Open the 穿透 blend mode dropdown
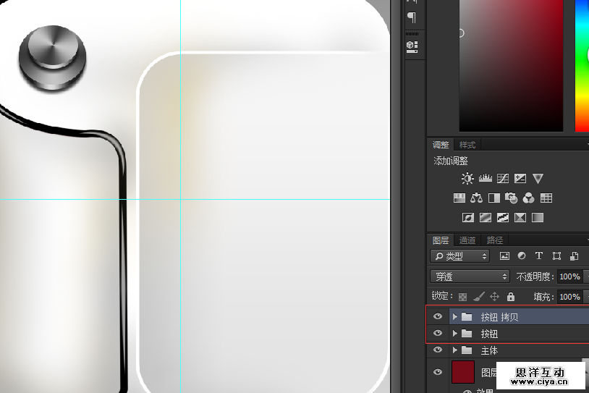Viewport: 589px width, 393px height. (x=470, y=276)
